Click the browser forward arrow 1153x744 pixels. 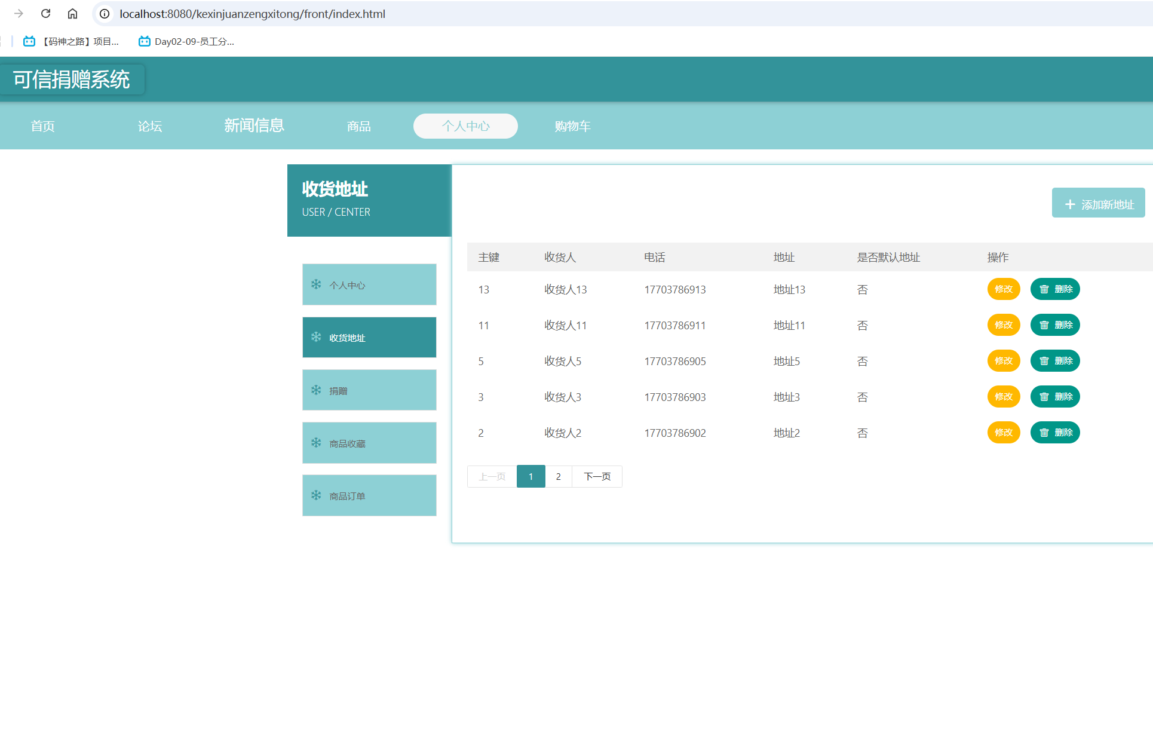pyautogui.click(x=19, y=13)
